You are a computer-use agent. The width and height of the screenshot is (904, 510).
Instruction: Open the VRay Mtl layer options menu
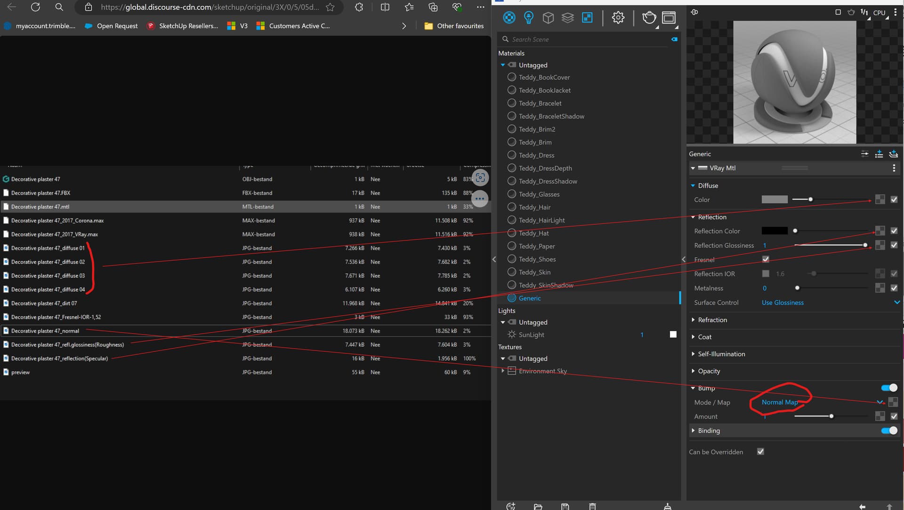point(894,168)
